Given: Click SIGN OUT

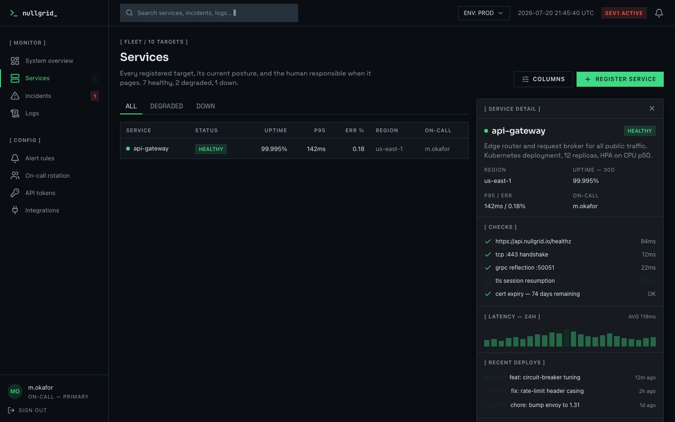Looking at the screenshot, I should coord(28,411).
